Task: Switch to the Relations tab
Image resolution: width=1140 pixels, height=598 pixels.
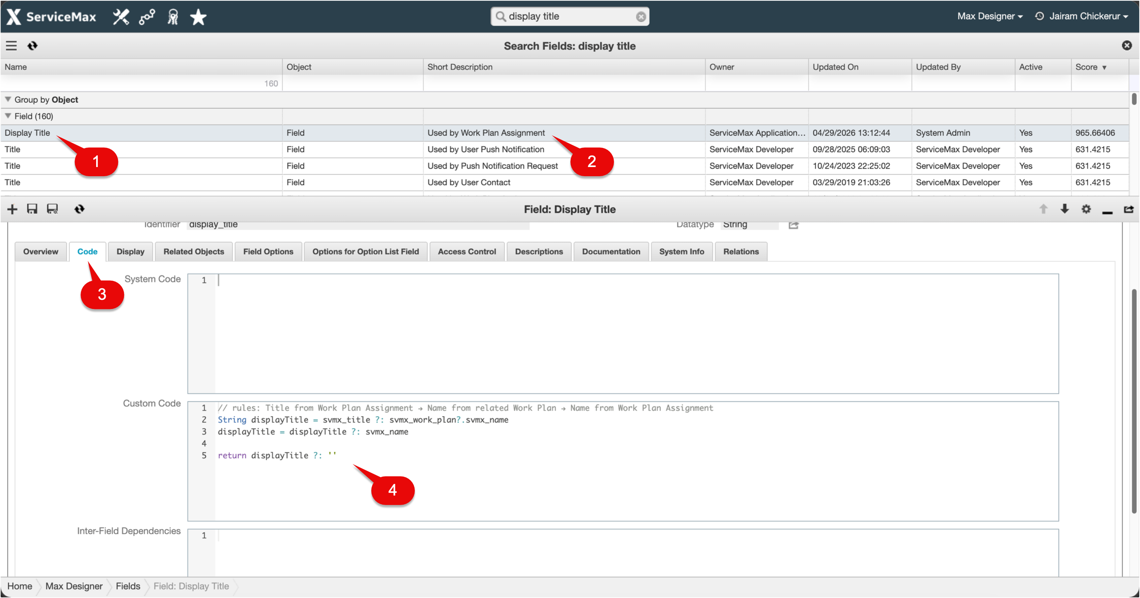Action: pos(741,252)
